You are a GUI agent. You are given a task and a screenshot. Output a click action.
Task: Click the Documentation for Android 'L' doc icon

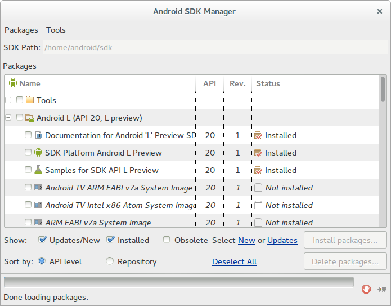point(38,135)
